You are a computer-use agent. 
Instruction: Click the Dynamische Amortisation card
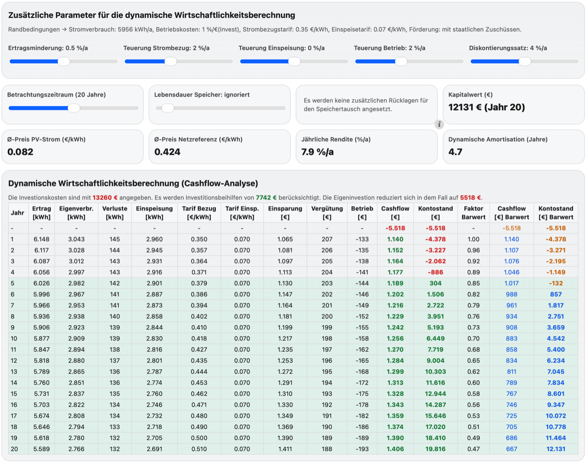514,147
